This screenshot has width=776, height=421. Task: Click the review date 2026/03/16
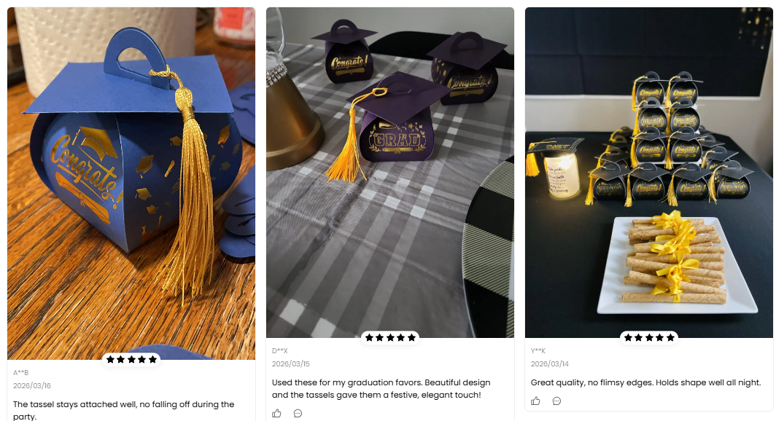click(x=31, y=385)
